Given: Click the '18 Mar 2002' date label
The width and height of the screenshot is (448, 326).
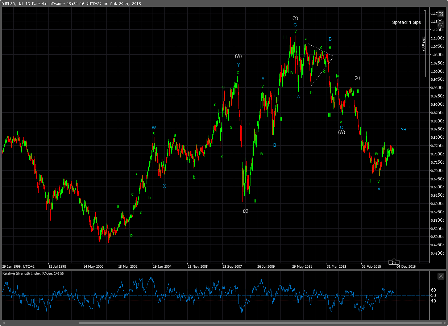Looking at the screenshot, I should [x=128, y=266].
